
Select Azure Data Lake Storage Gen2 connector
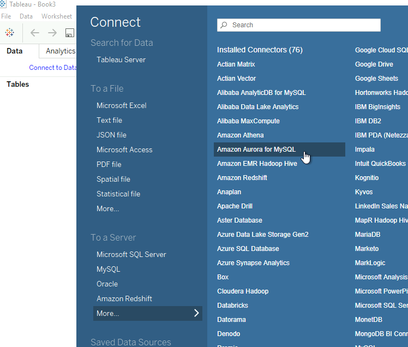point(263,235)
